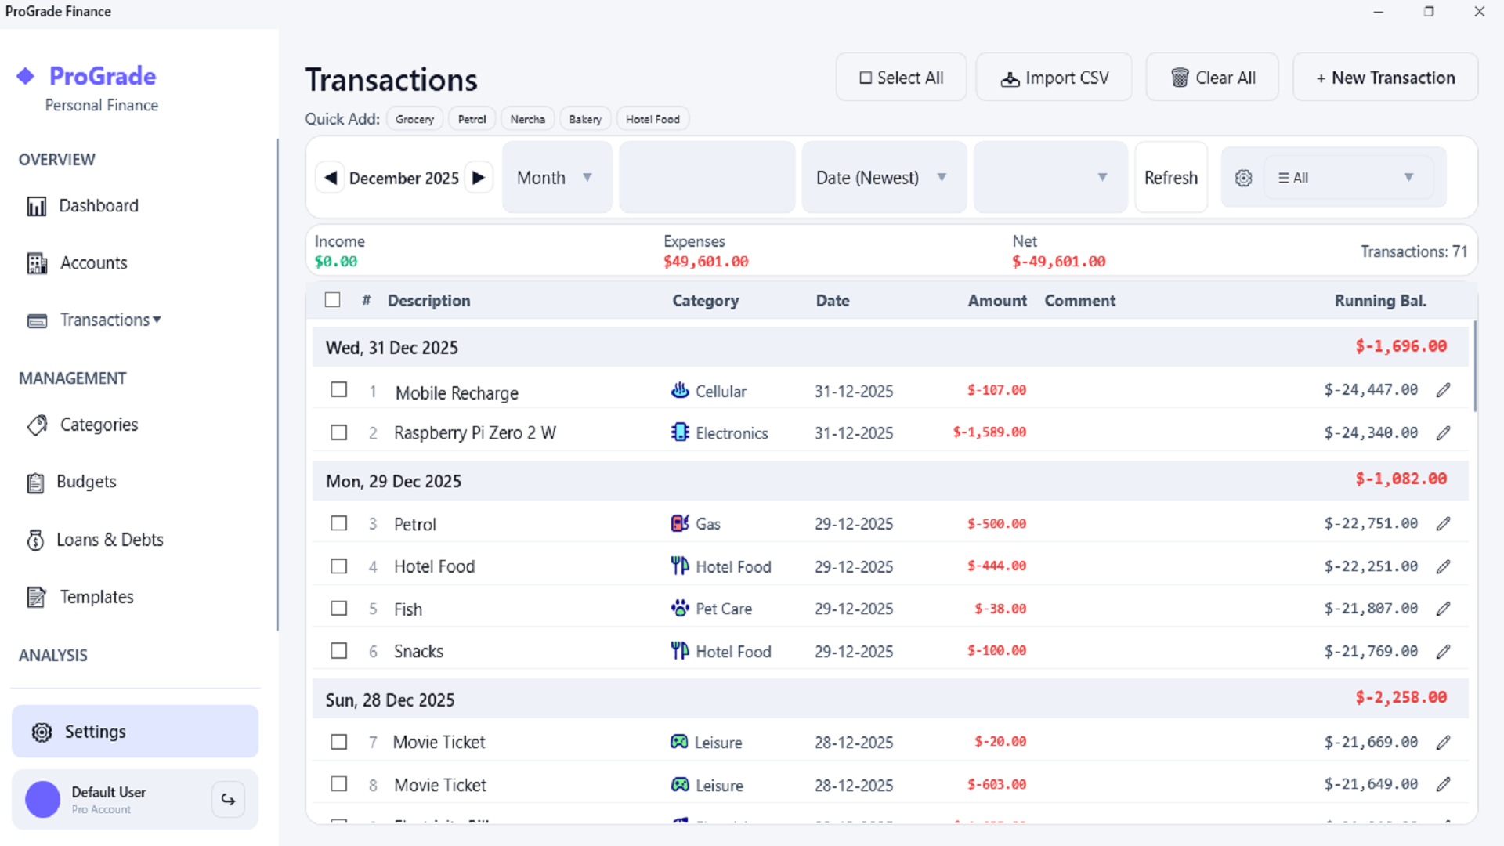
Task: Expand the All filter dropdown
Action: tap(1347, 178)
